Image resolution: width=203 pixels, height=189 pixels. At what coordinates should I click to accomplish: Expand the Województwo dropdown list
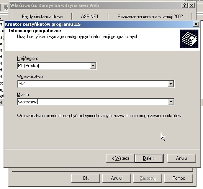170,84
